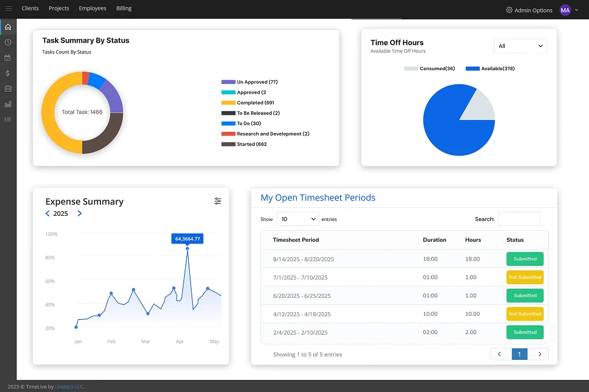589x392 pixels.
Task: Open the Billing menu
Action: (124, 8)
